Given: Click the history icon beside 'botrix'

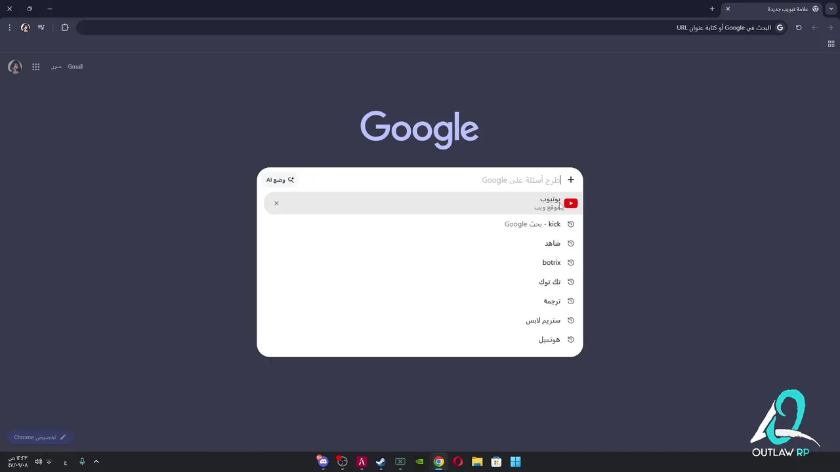Looking at the screenshot, I should (x=571, y=263).
